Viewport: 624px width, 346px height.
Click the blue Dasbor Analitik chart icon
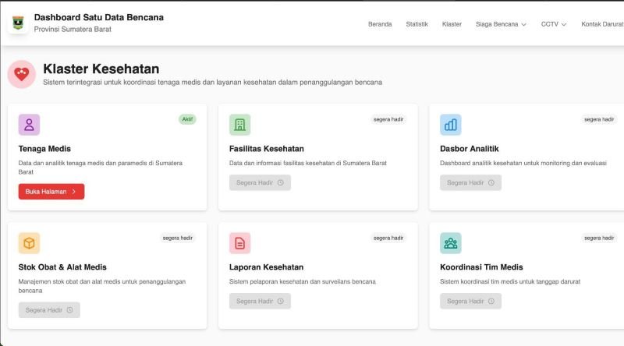pos(450,125)
